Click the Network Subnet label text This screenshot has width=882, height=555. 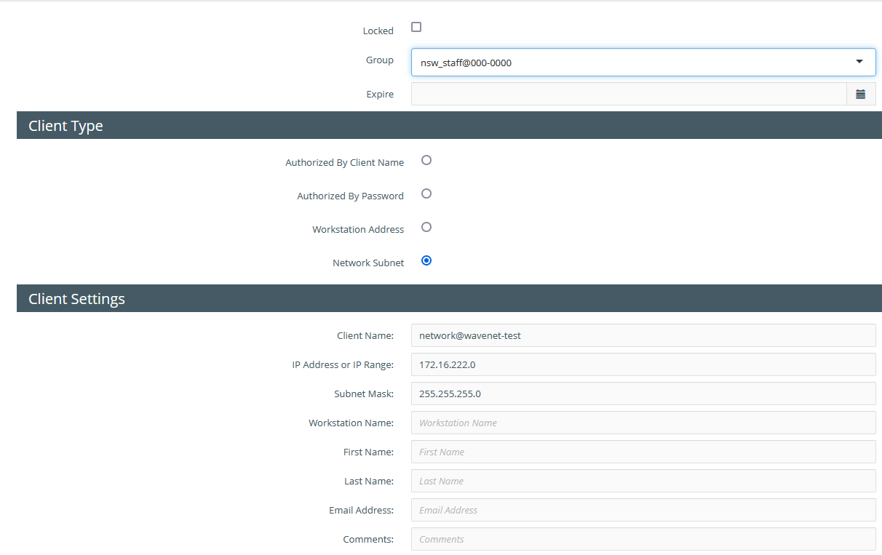tap(367, 263)
